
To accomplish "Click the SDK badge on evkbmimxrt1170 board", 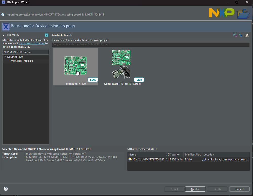I will [93, 80].
